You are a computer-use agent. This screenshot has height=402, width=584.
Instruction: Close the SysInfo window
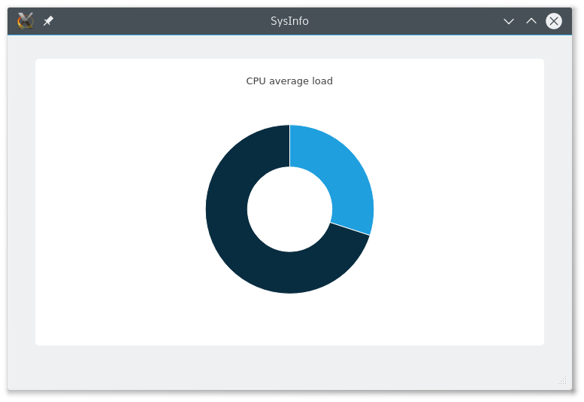coord(554,21)
